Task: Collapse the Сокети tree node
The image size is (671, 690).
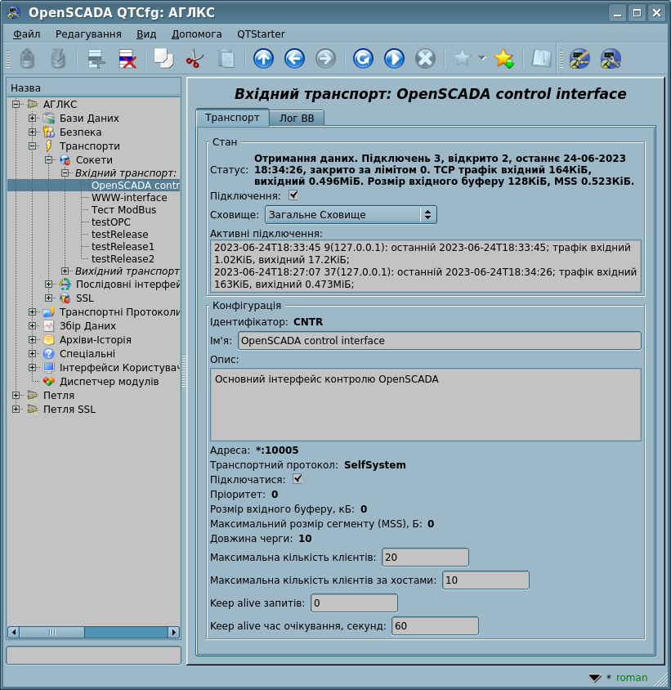Action: 48,159
